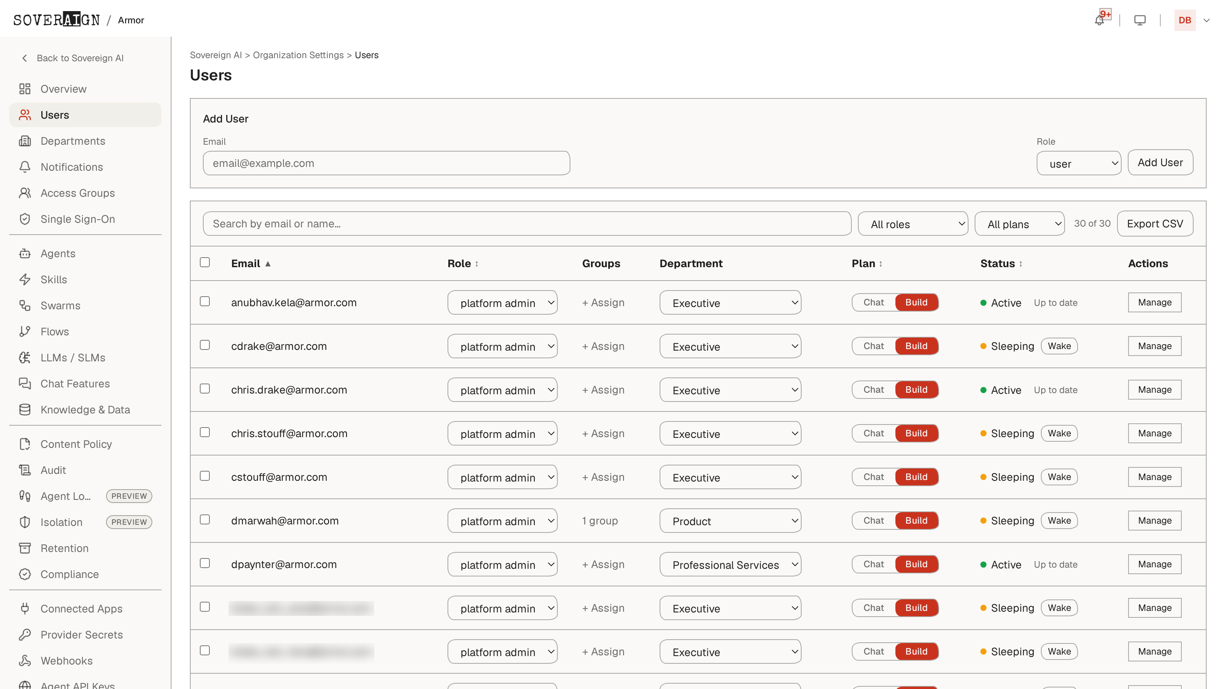Click the Export CSV button
Screen dimensions: 1225x689
click(1155, 224)
